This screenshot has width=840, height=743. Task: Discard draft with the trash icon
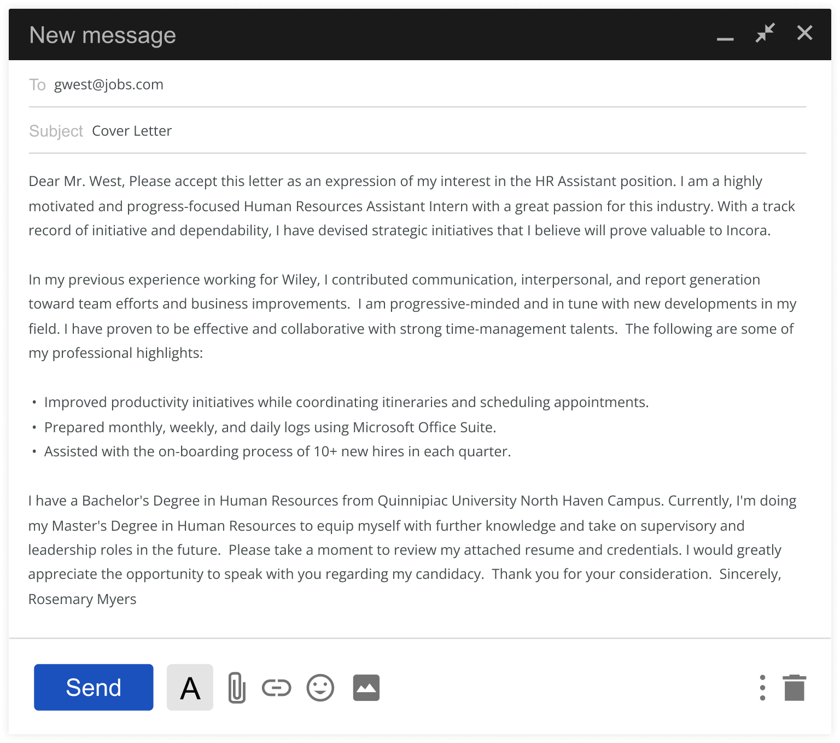[795, 688]
